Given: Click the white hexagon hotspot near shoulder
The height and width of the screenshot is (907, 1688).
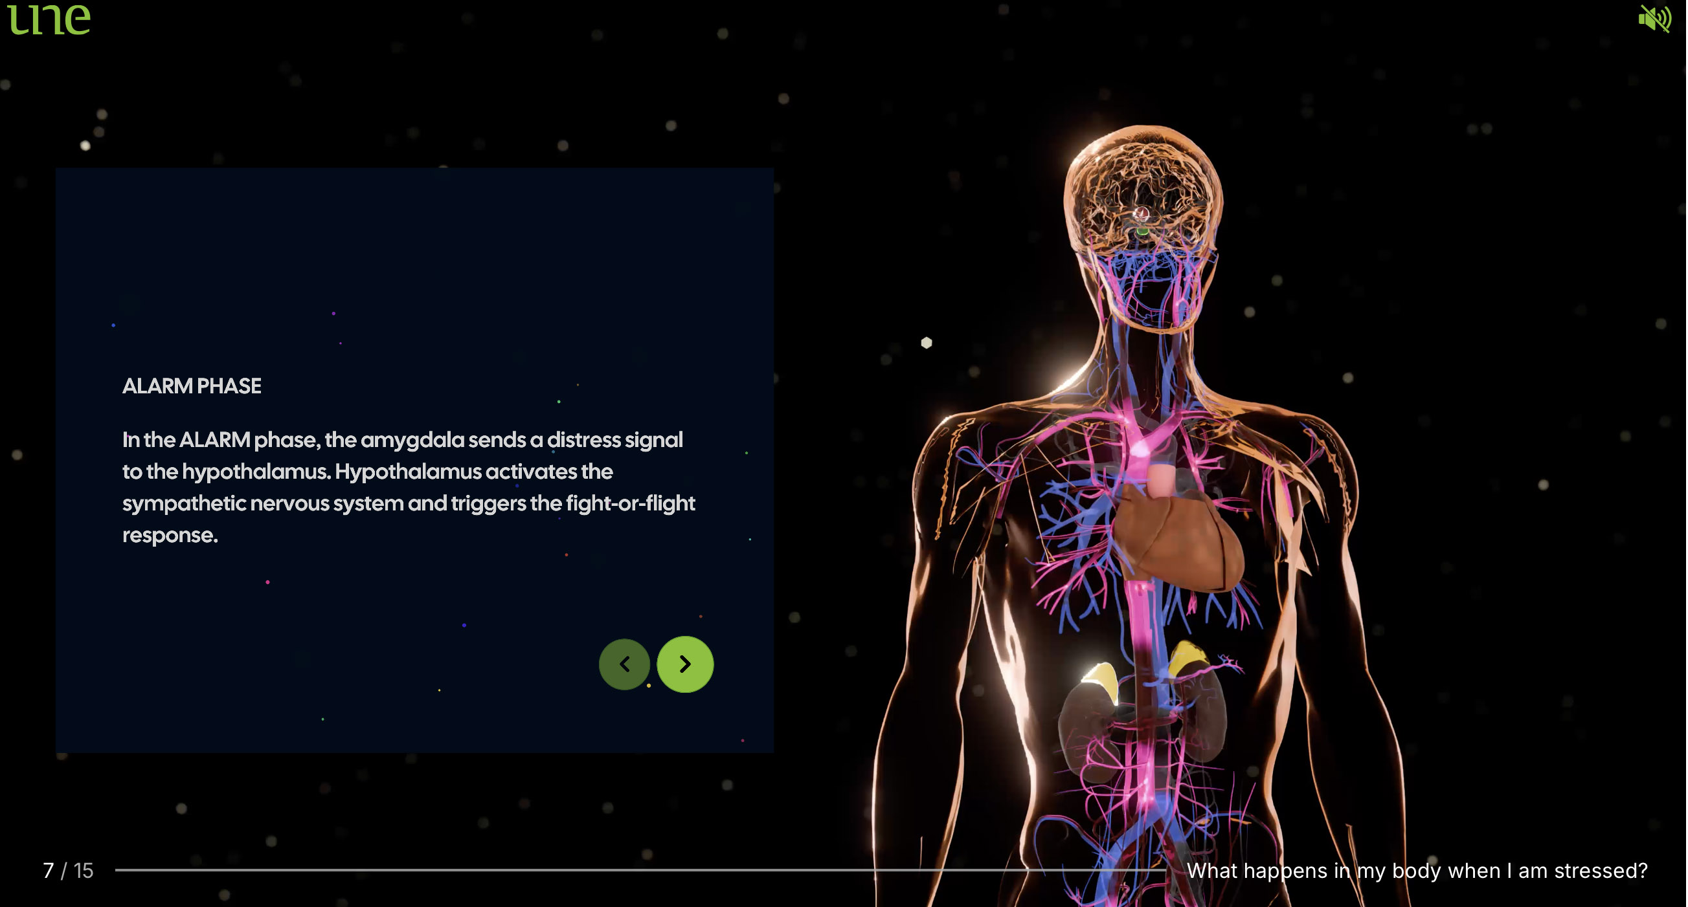Looking at the screenshot, I should (927, 342).
